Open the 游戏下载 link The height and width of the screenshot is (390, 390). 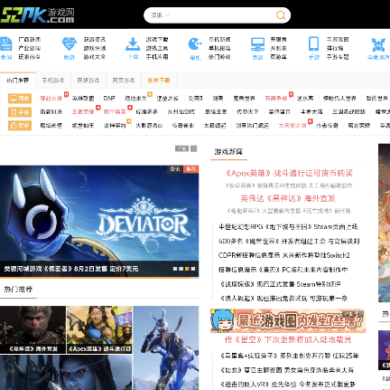click(x=157, y=39)
